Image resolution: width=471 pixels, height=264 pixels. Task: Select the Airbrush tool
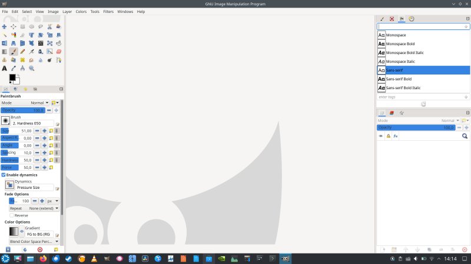click(x=32, y=52)
